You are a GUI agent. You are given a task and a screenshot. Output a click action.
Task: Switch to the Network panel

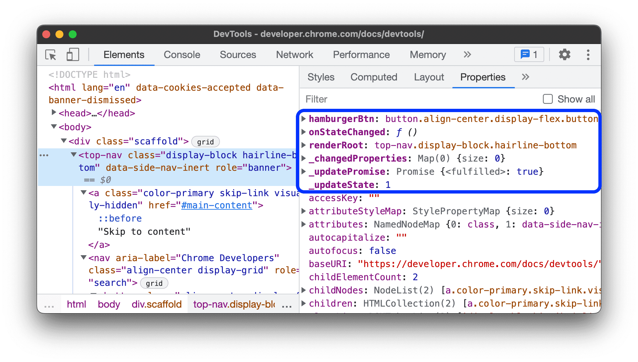click(294, 55)
